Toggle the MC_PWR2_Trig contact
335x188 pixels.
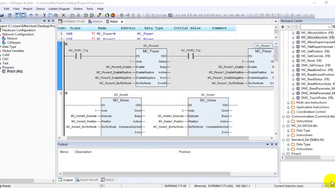(x=191, y=56)
